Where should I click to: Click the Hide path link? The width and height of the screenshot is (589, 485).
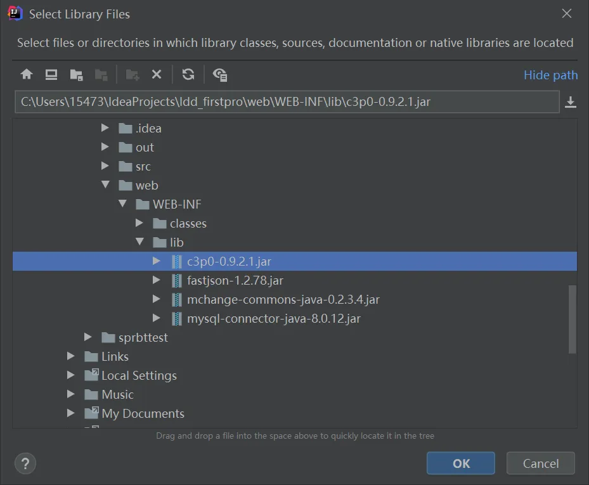point(551,75)
